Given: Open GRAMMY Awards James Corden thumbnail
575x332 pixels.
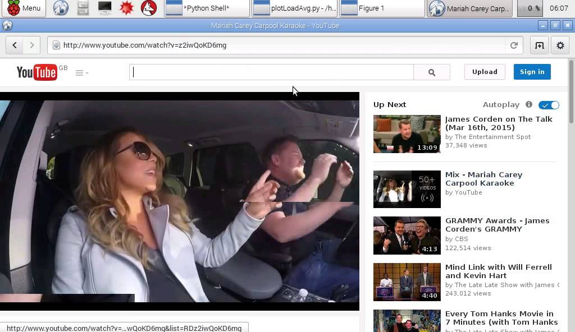Looking at the screenshot, I should click(x=407, y=235).
